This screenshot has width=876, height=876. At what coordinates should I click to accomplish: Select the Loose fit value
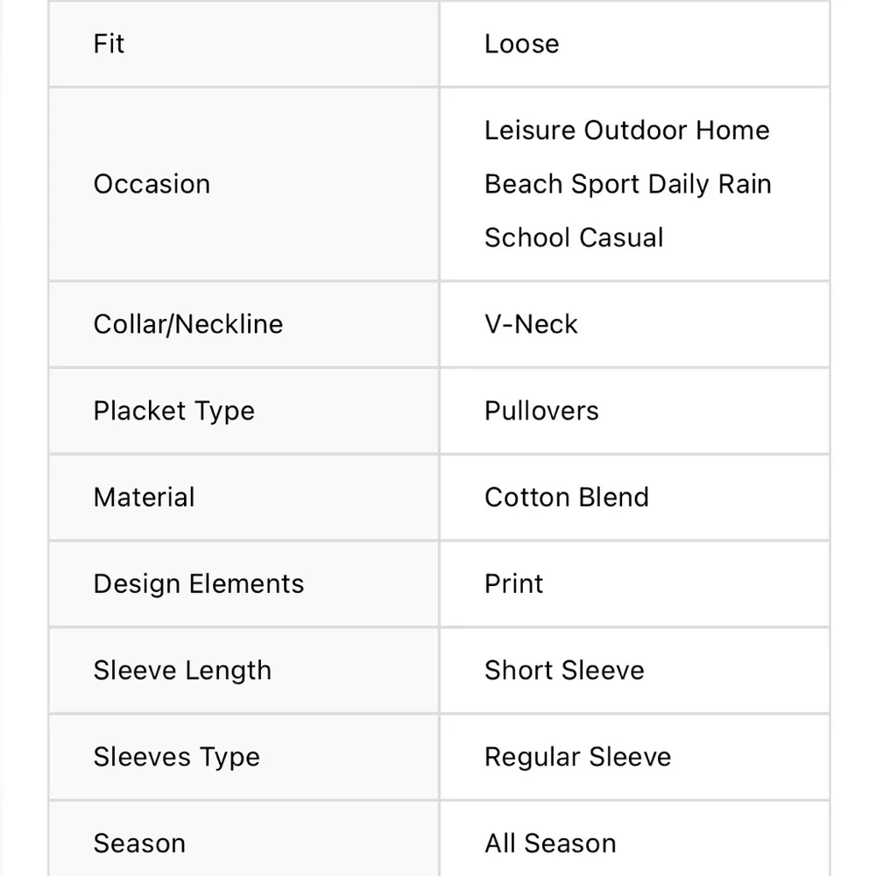click(x=521, y=44)
